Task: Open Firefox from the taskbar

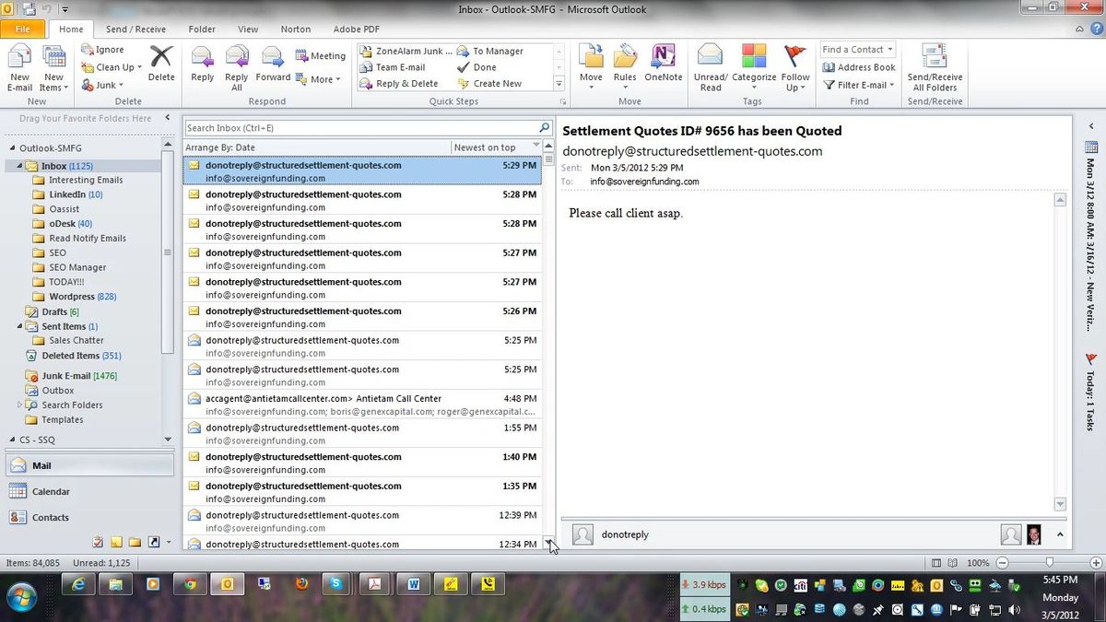Action: click(x=300, y=583)
